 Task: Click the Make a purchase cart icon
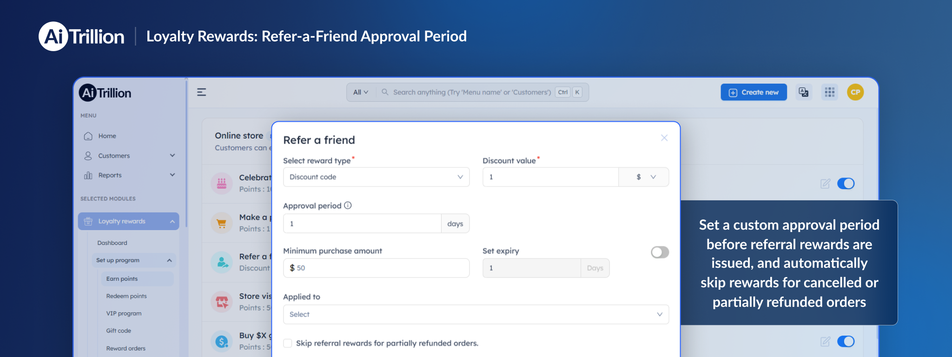222,223
